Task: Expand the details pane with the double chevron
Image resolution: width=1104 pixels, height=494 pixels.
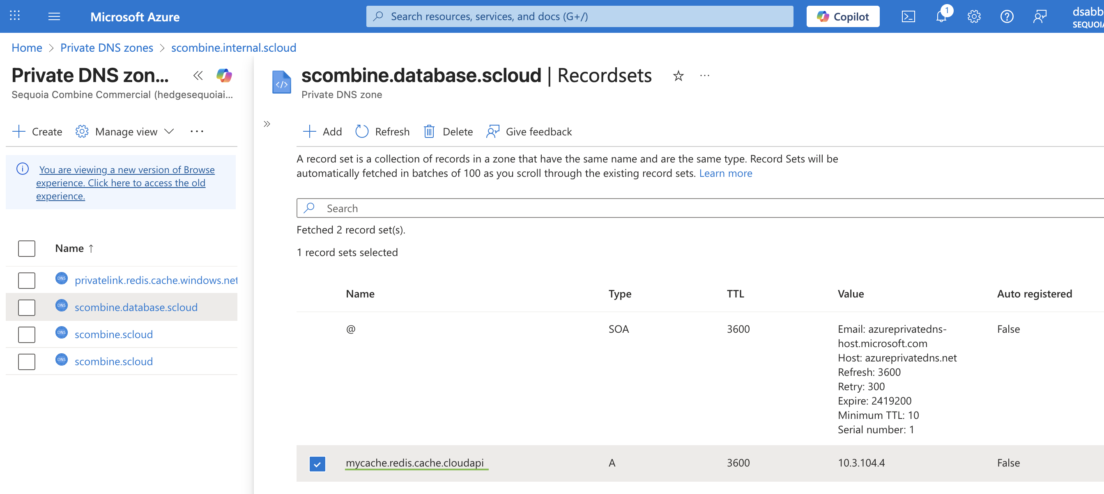Action: click(x=267, y=124)
